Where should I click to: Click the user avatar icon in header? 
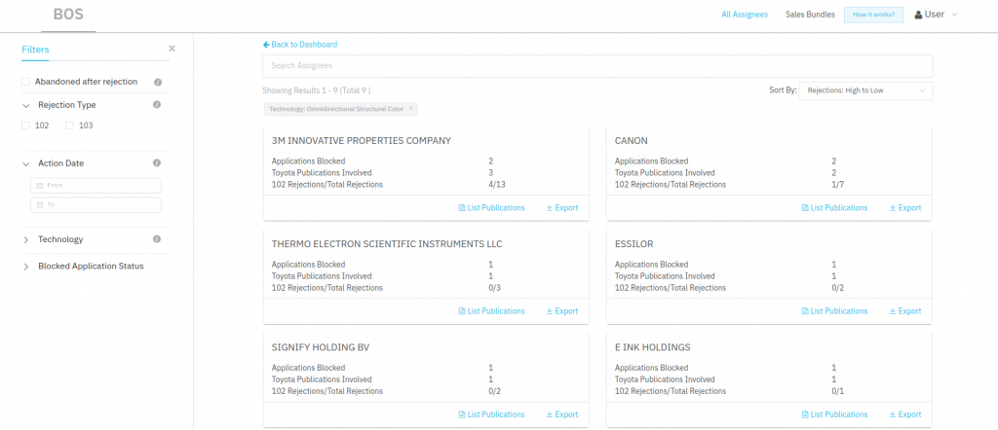pyautogui.click(x=918, y=15)
